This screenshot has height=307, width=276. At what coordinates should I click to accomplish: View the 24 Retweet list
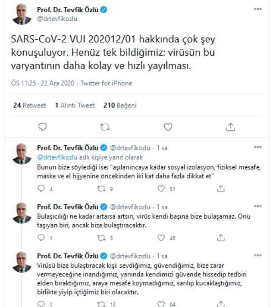click(29, 105)
